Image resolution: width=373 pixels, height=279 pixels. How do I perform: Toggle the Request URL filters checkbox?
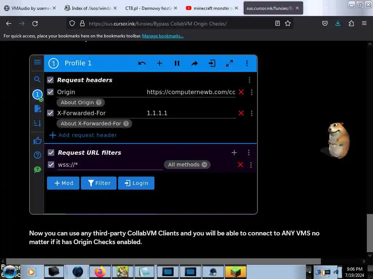[51, 153]
